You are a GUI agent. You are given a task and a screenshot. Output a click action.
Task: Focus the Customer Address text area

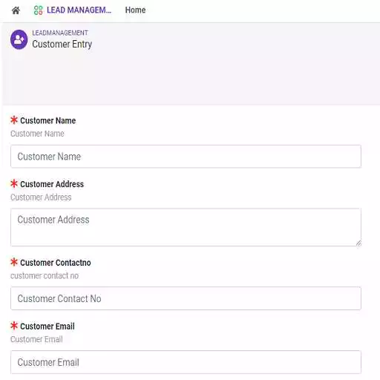pos(186,227)
